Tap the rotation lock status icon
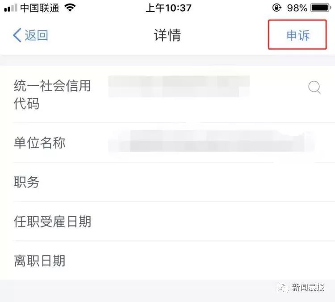This screenshot has width=335, height=302. pos(277,8)
